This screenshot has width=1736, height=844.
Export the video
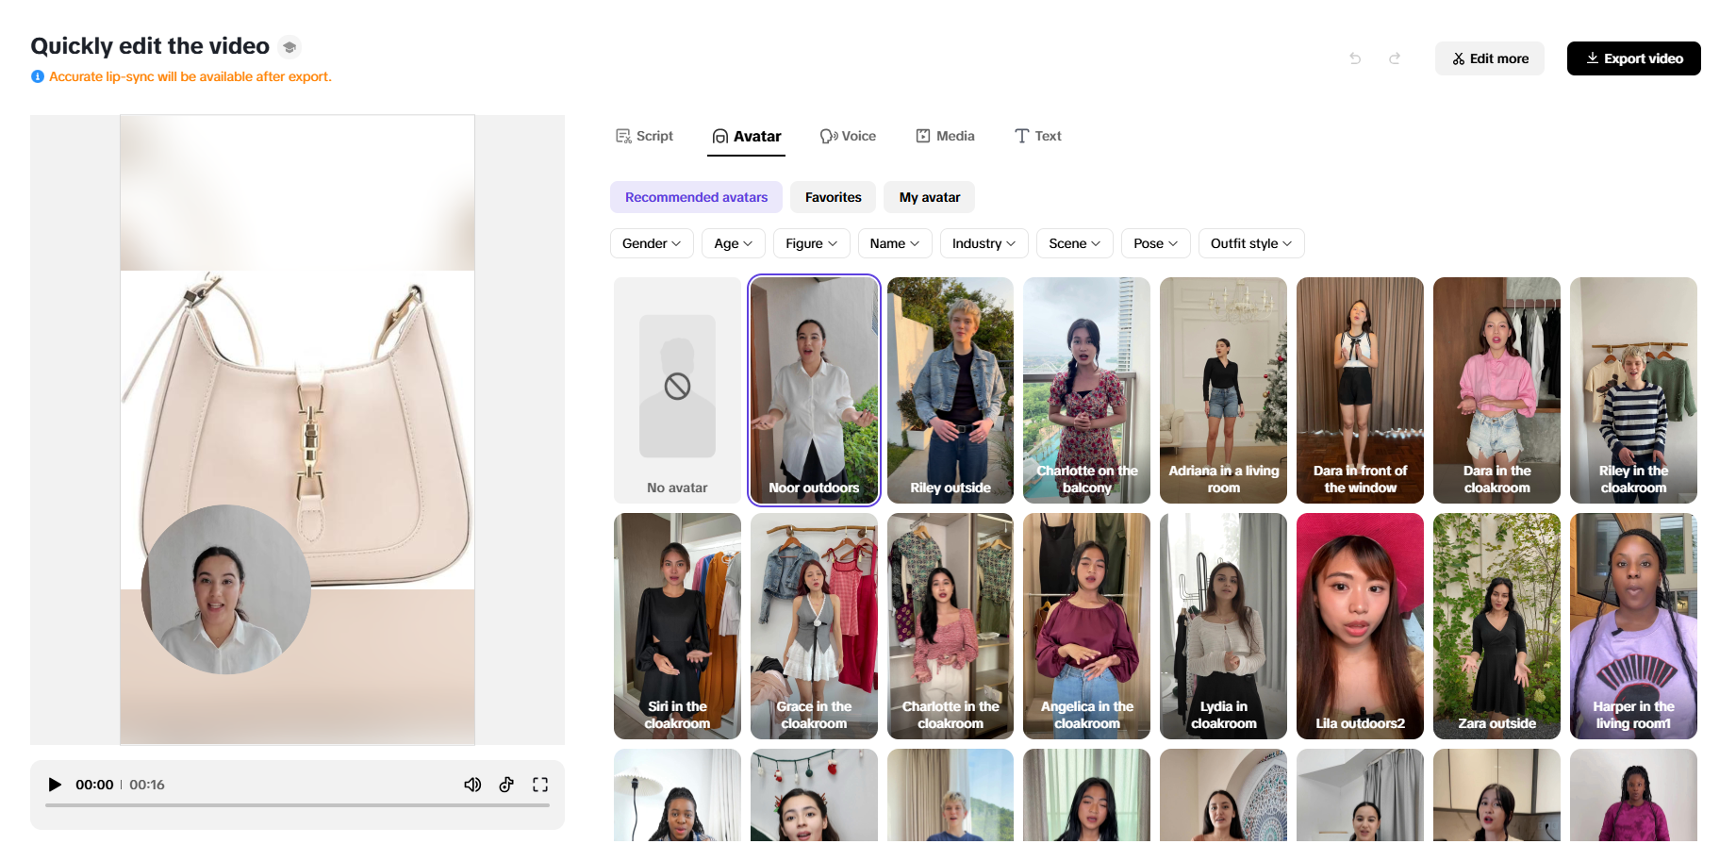pos(1634,58)
